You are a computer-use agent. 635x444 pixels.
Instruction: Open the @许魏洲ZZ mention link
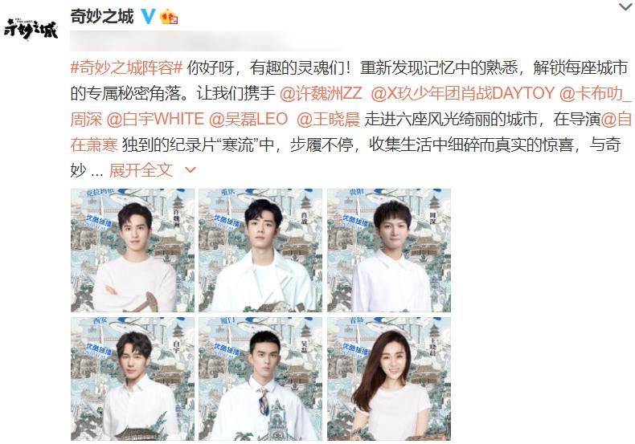click(x=321, y=93)
